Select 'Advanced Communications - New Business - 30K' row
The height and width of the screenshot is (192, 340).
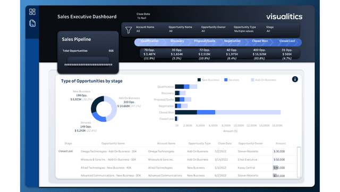(x=111, y=176)
